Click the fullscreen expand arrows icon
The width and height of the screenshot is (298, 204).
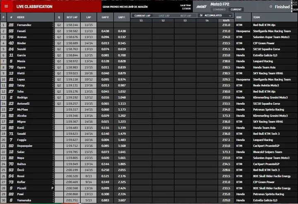pos(295,3)
